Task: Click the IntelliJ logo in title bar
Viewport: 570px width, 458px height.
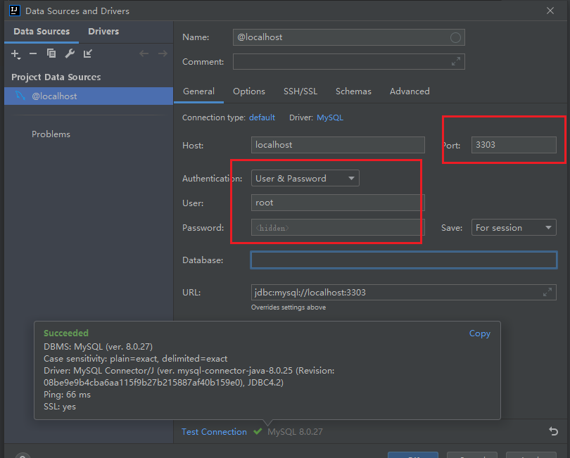Action: pyautogui.click(x=15, y=11)
